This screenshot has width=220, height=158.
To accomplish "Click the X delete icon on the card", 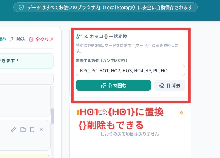I will pos(41,129).
